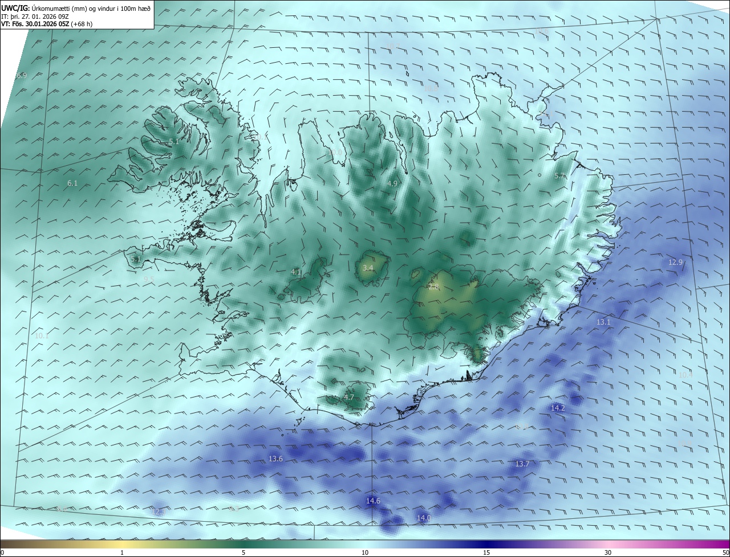Image resolution: width=730 pixels, height=557 pixels.
Task: Click the 15 tick on the color scale
Action: (486, 552)
